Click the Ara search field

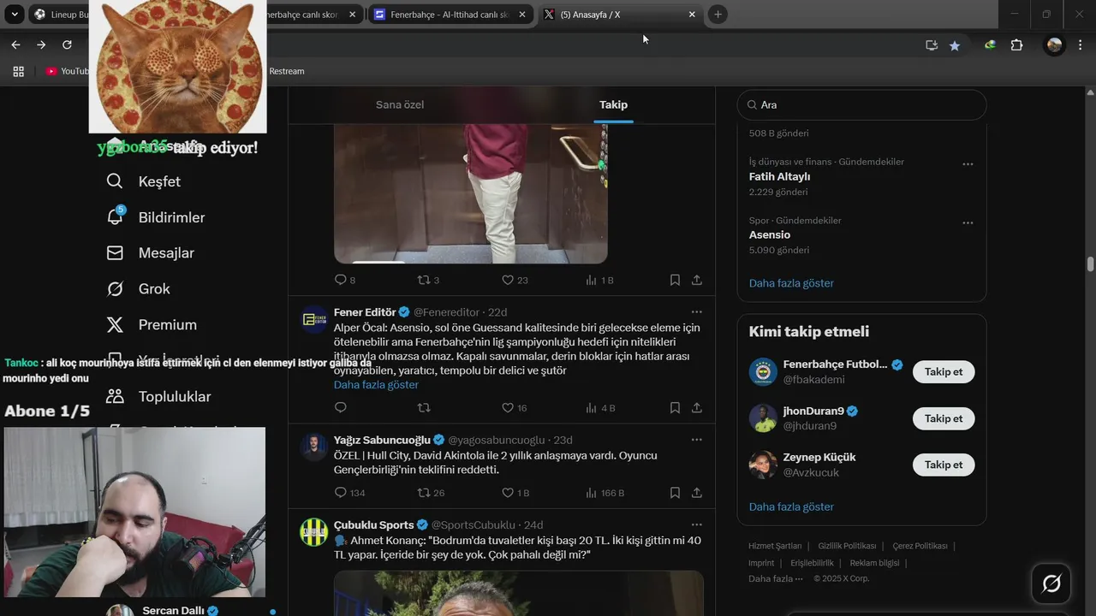click(x=861, y=104)
